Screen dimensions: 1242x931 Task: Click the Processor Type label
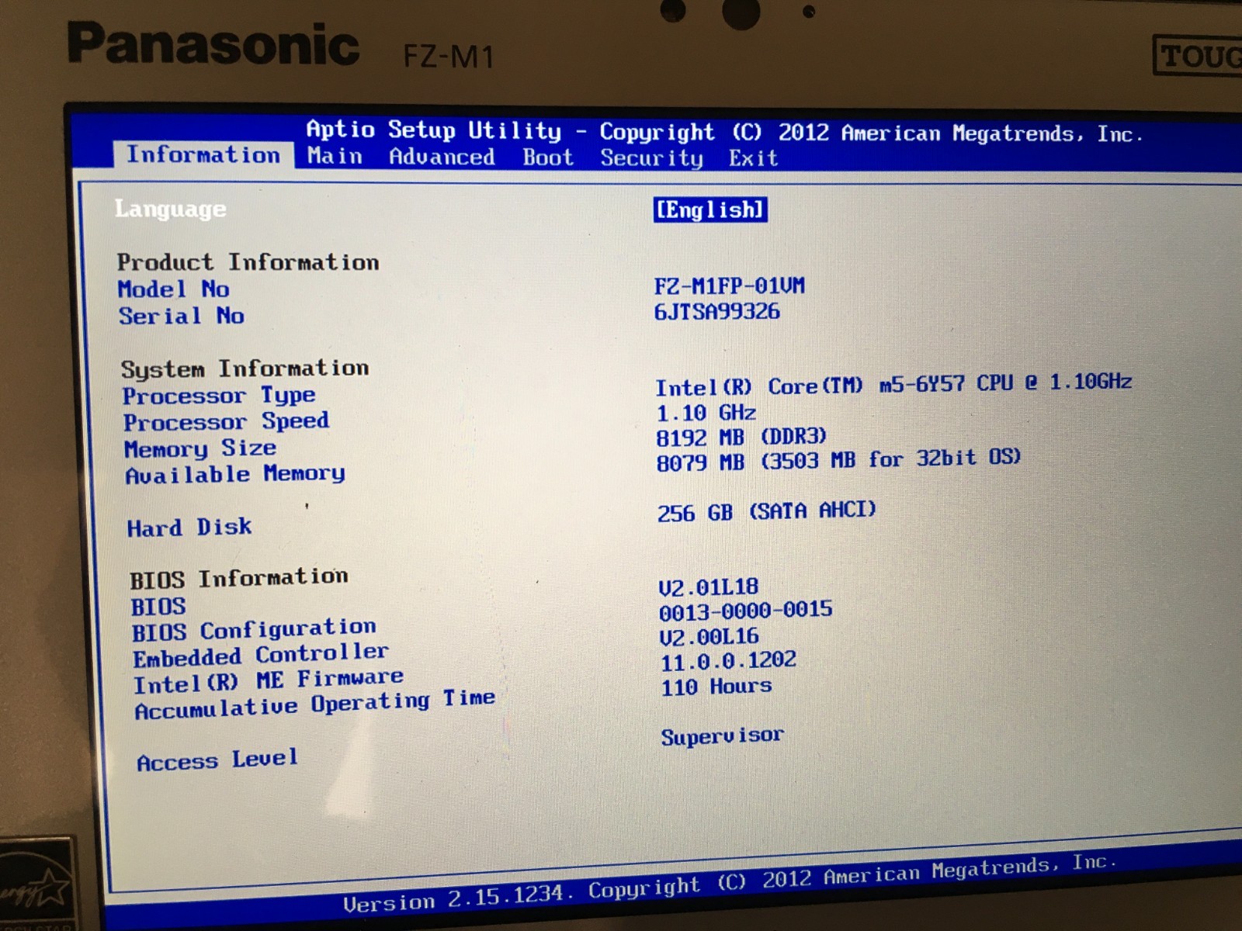coord(219,396)
